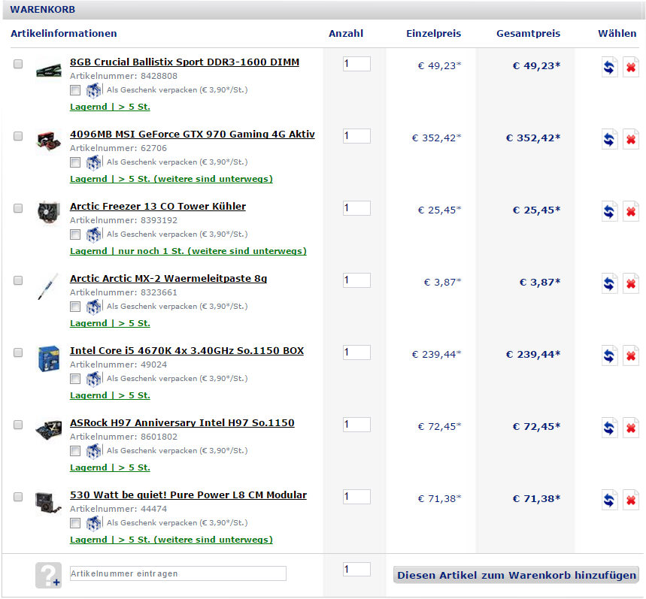Click quantity field for Intel Core i5
This screenshot has width=646, height=599.
tap(356, 352)
